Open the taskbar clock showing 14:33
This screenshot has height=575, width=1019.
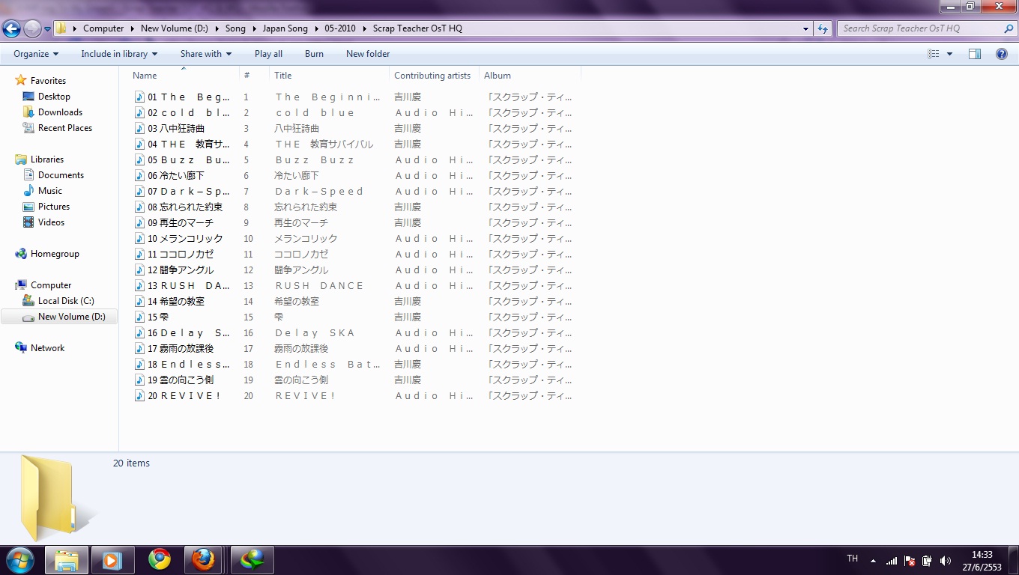(982, 561)
